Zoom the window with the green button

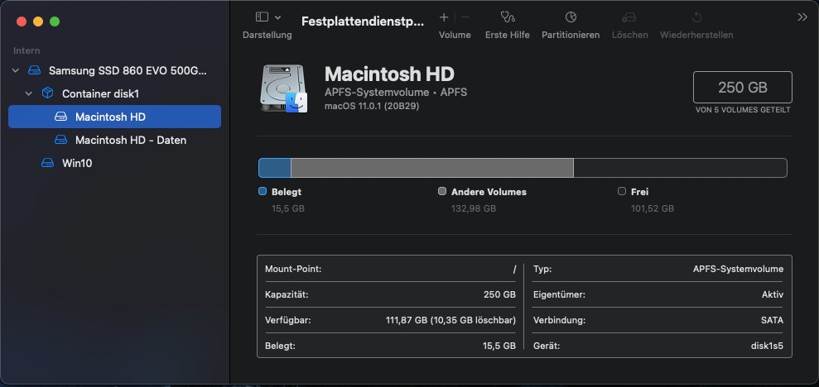click(55, 21)
